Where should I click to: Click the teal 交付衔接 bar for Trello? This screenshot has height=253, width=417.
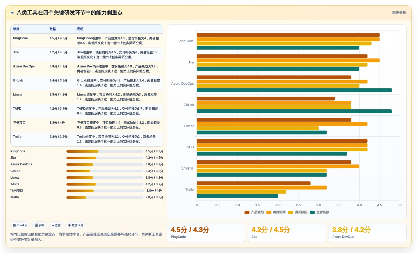[x=237, y=196]
